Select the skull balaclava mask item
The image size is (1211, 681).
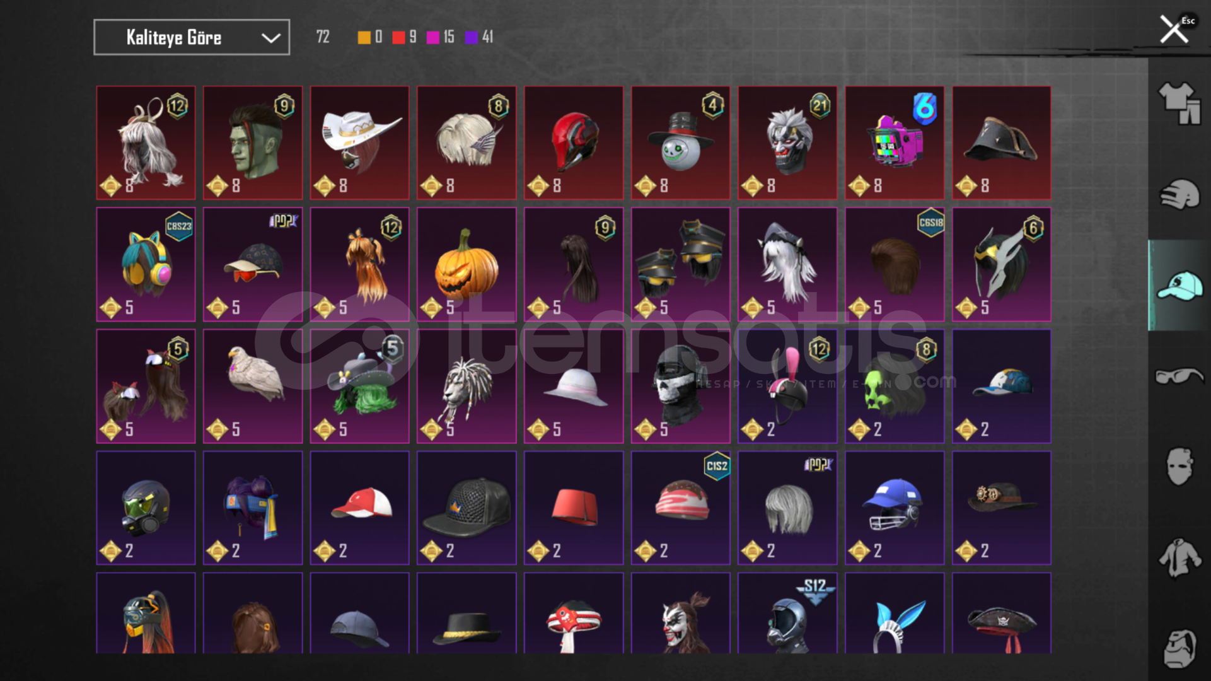pos(680,386)
